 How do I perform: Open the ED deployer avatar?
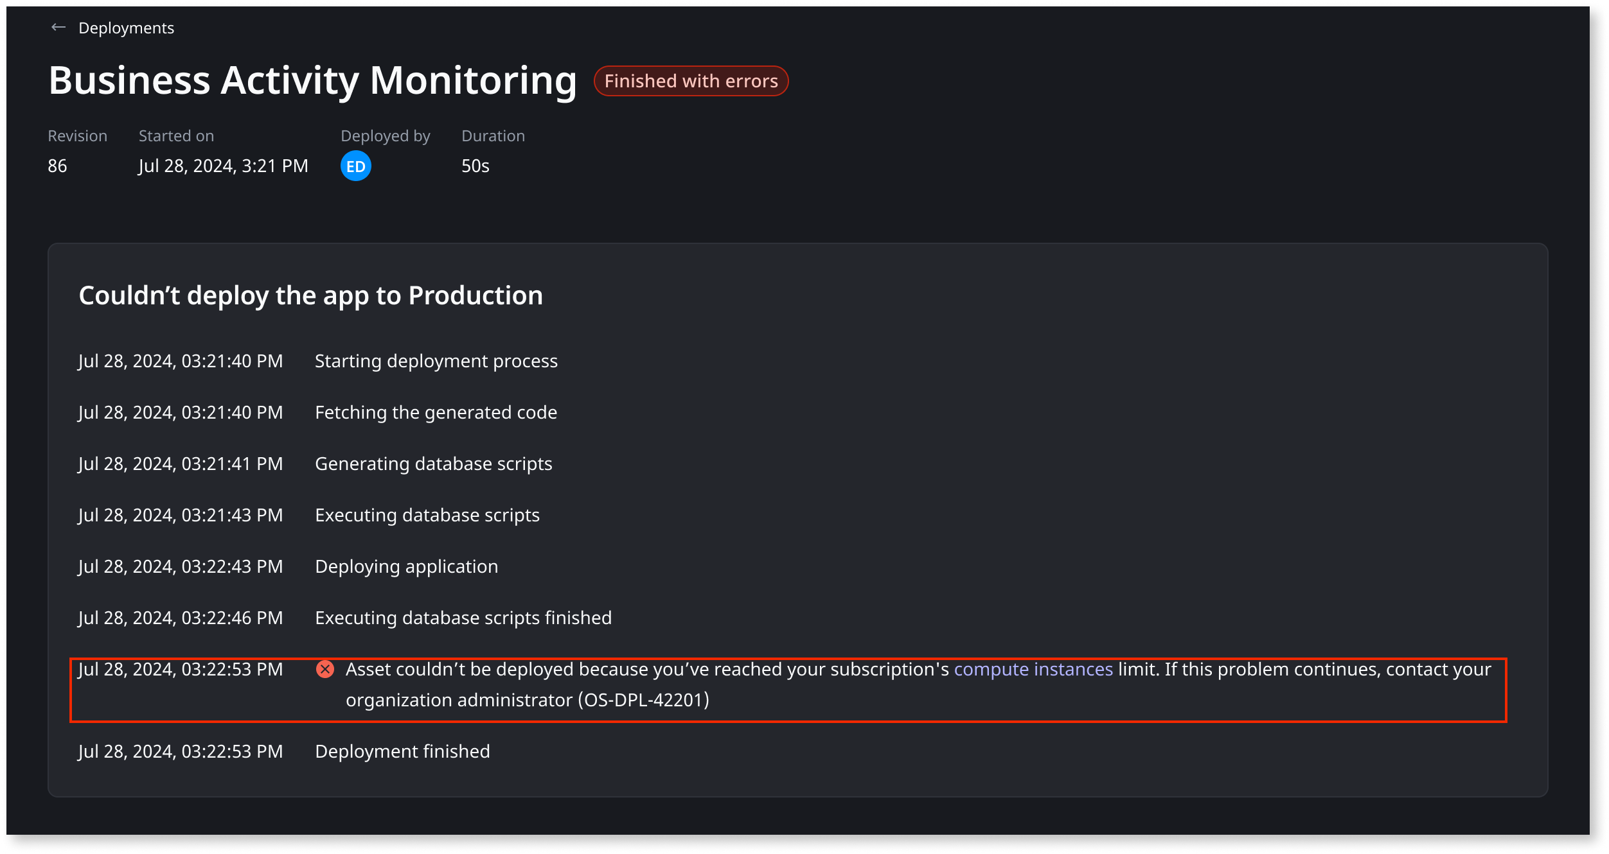(x=356, y=165)
